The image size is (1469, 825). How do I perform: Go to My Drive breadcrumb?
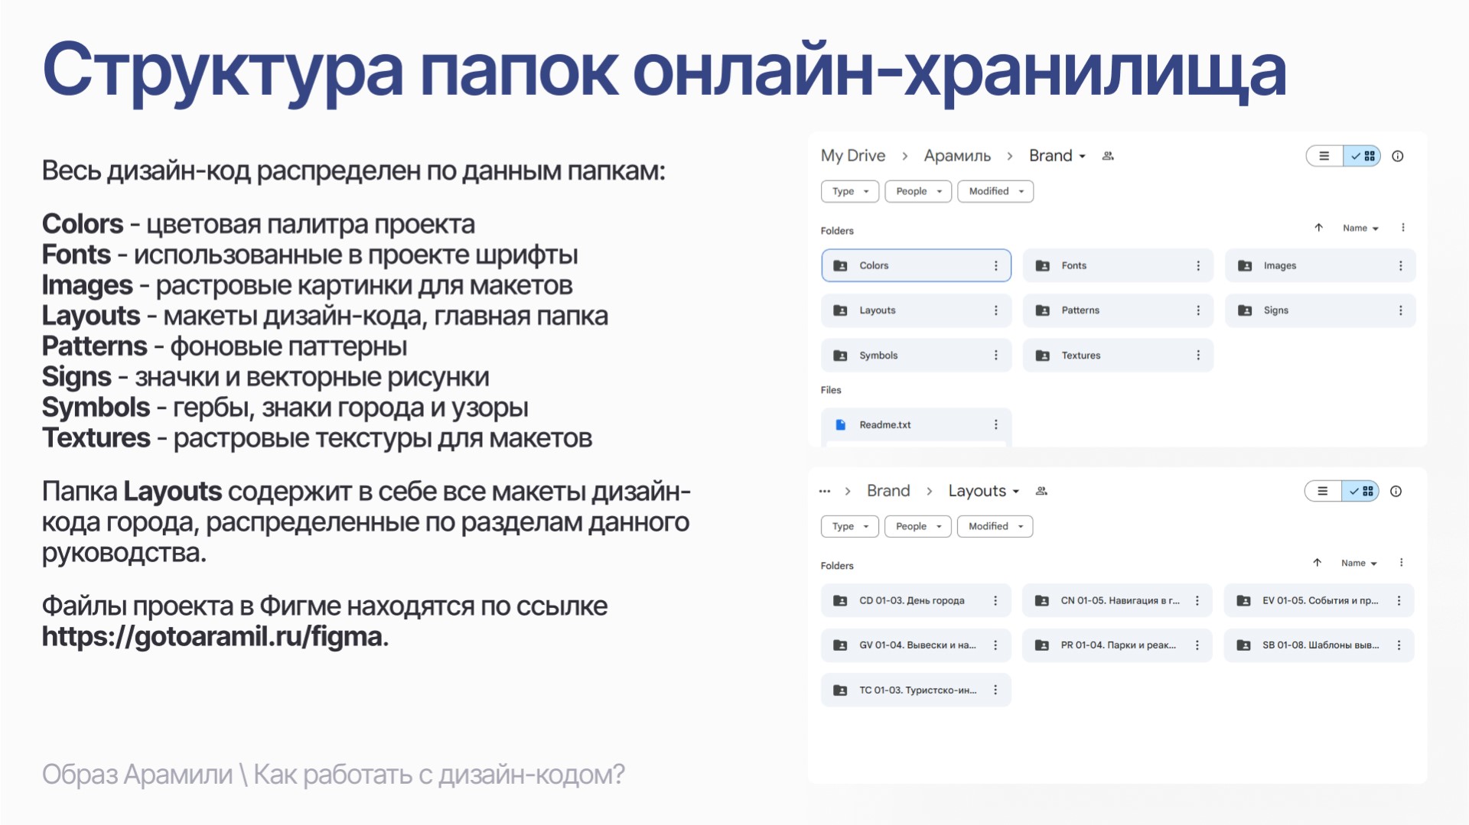(x=852, y=156)
